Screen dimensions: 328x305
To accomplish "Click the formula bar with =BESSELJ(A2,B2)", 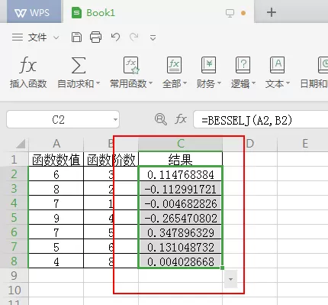I will click(x=261, y=119).
